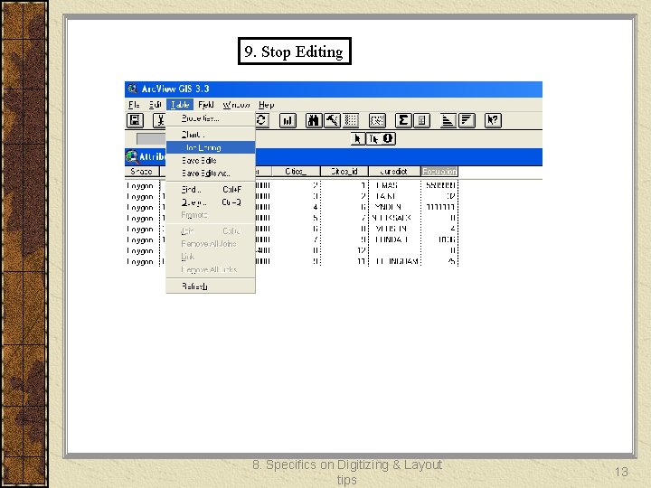Click the Switch Selection circular arrows icon

(x=262, y=120)
